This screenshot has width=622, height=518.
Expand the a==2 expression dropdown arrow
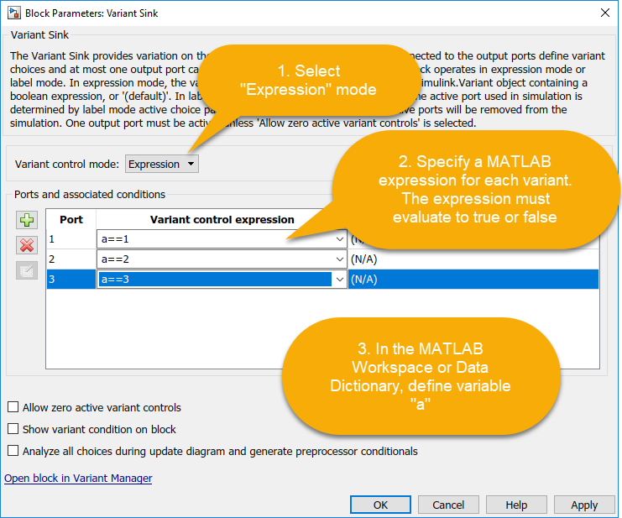(339, 259)
